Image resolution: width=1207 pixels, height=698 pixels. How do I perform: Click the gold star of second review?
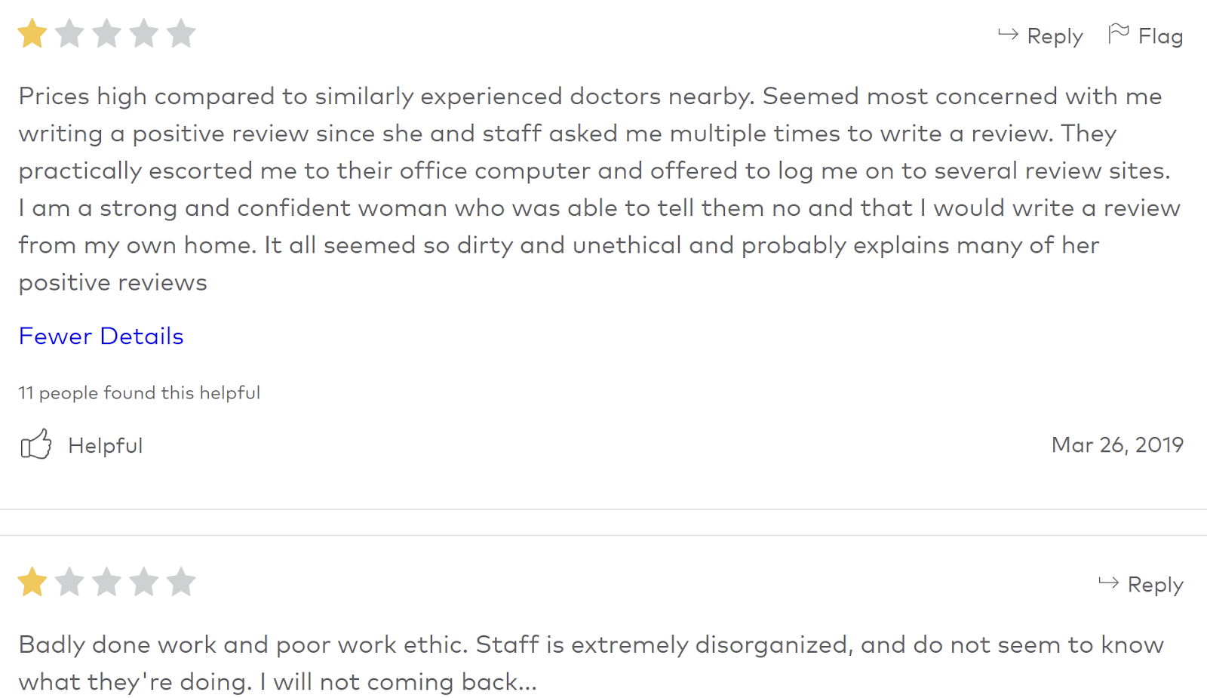coord(32,583)
